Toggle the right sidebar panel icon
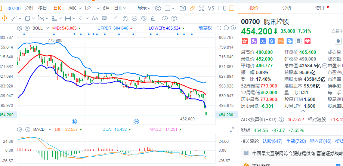The width and height of the screenshot is (343, 166). (231, 8)
